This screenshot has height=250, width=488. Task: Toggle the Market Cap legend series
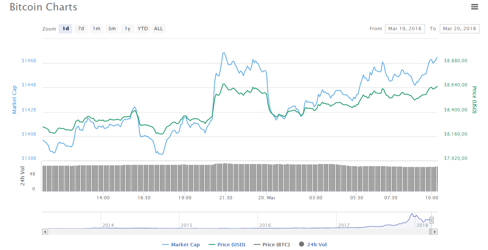(181, 245)
